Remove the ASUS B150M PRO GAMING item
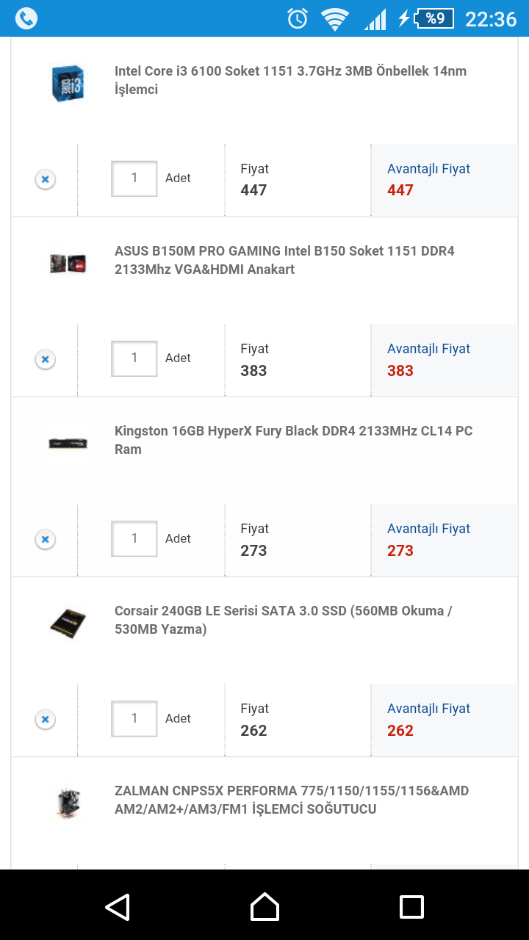529x940 pixels. [45, 359]
